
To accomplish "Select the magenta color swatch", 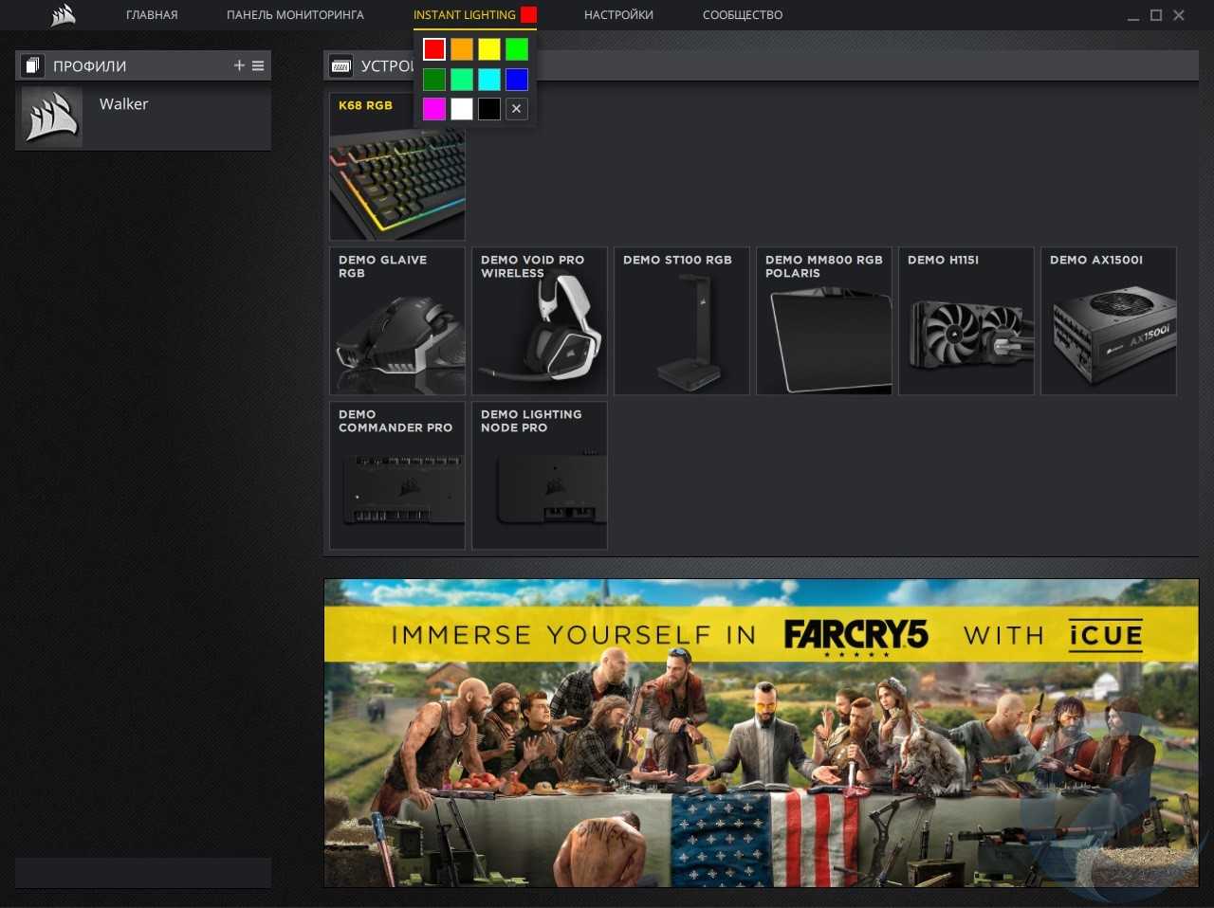I will pos(434,109).
